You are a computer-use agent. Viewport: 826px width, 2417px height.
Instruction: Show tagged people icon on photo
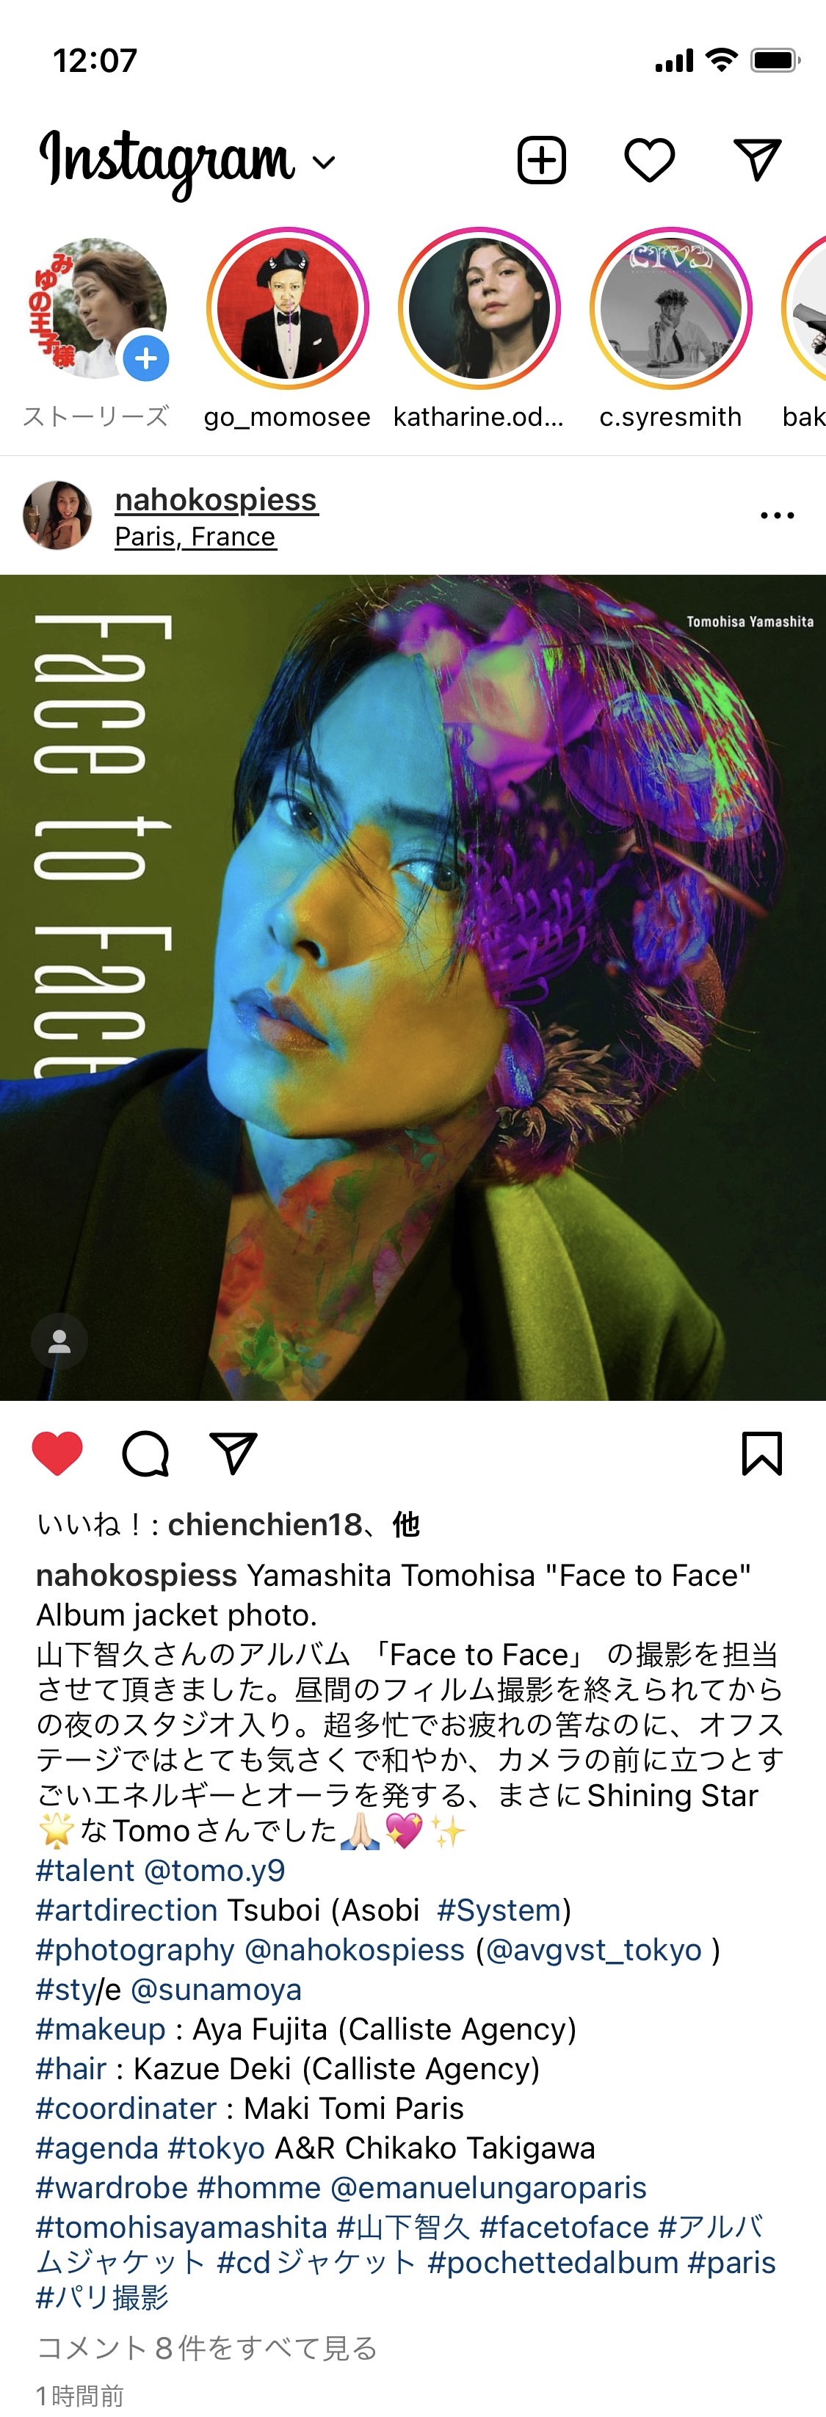[x=59, y=1341]
